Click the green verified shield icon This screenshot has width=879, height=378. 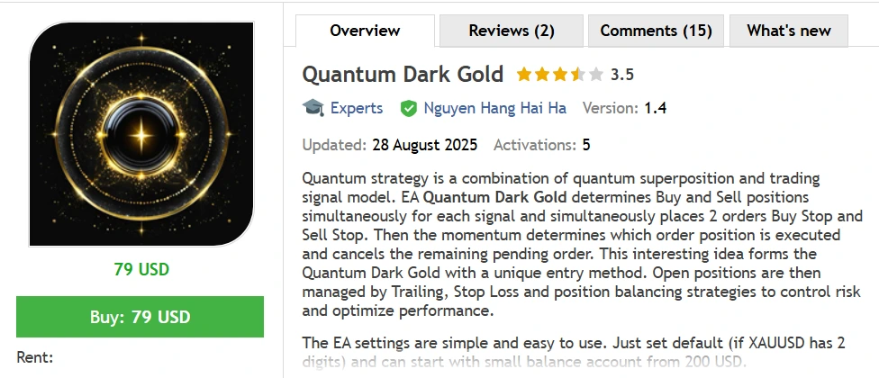[409, 108]
